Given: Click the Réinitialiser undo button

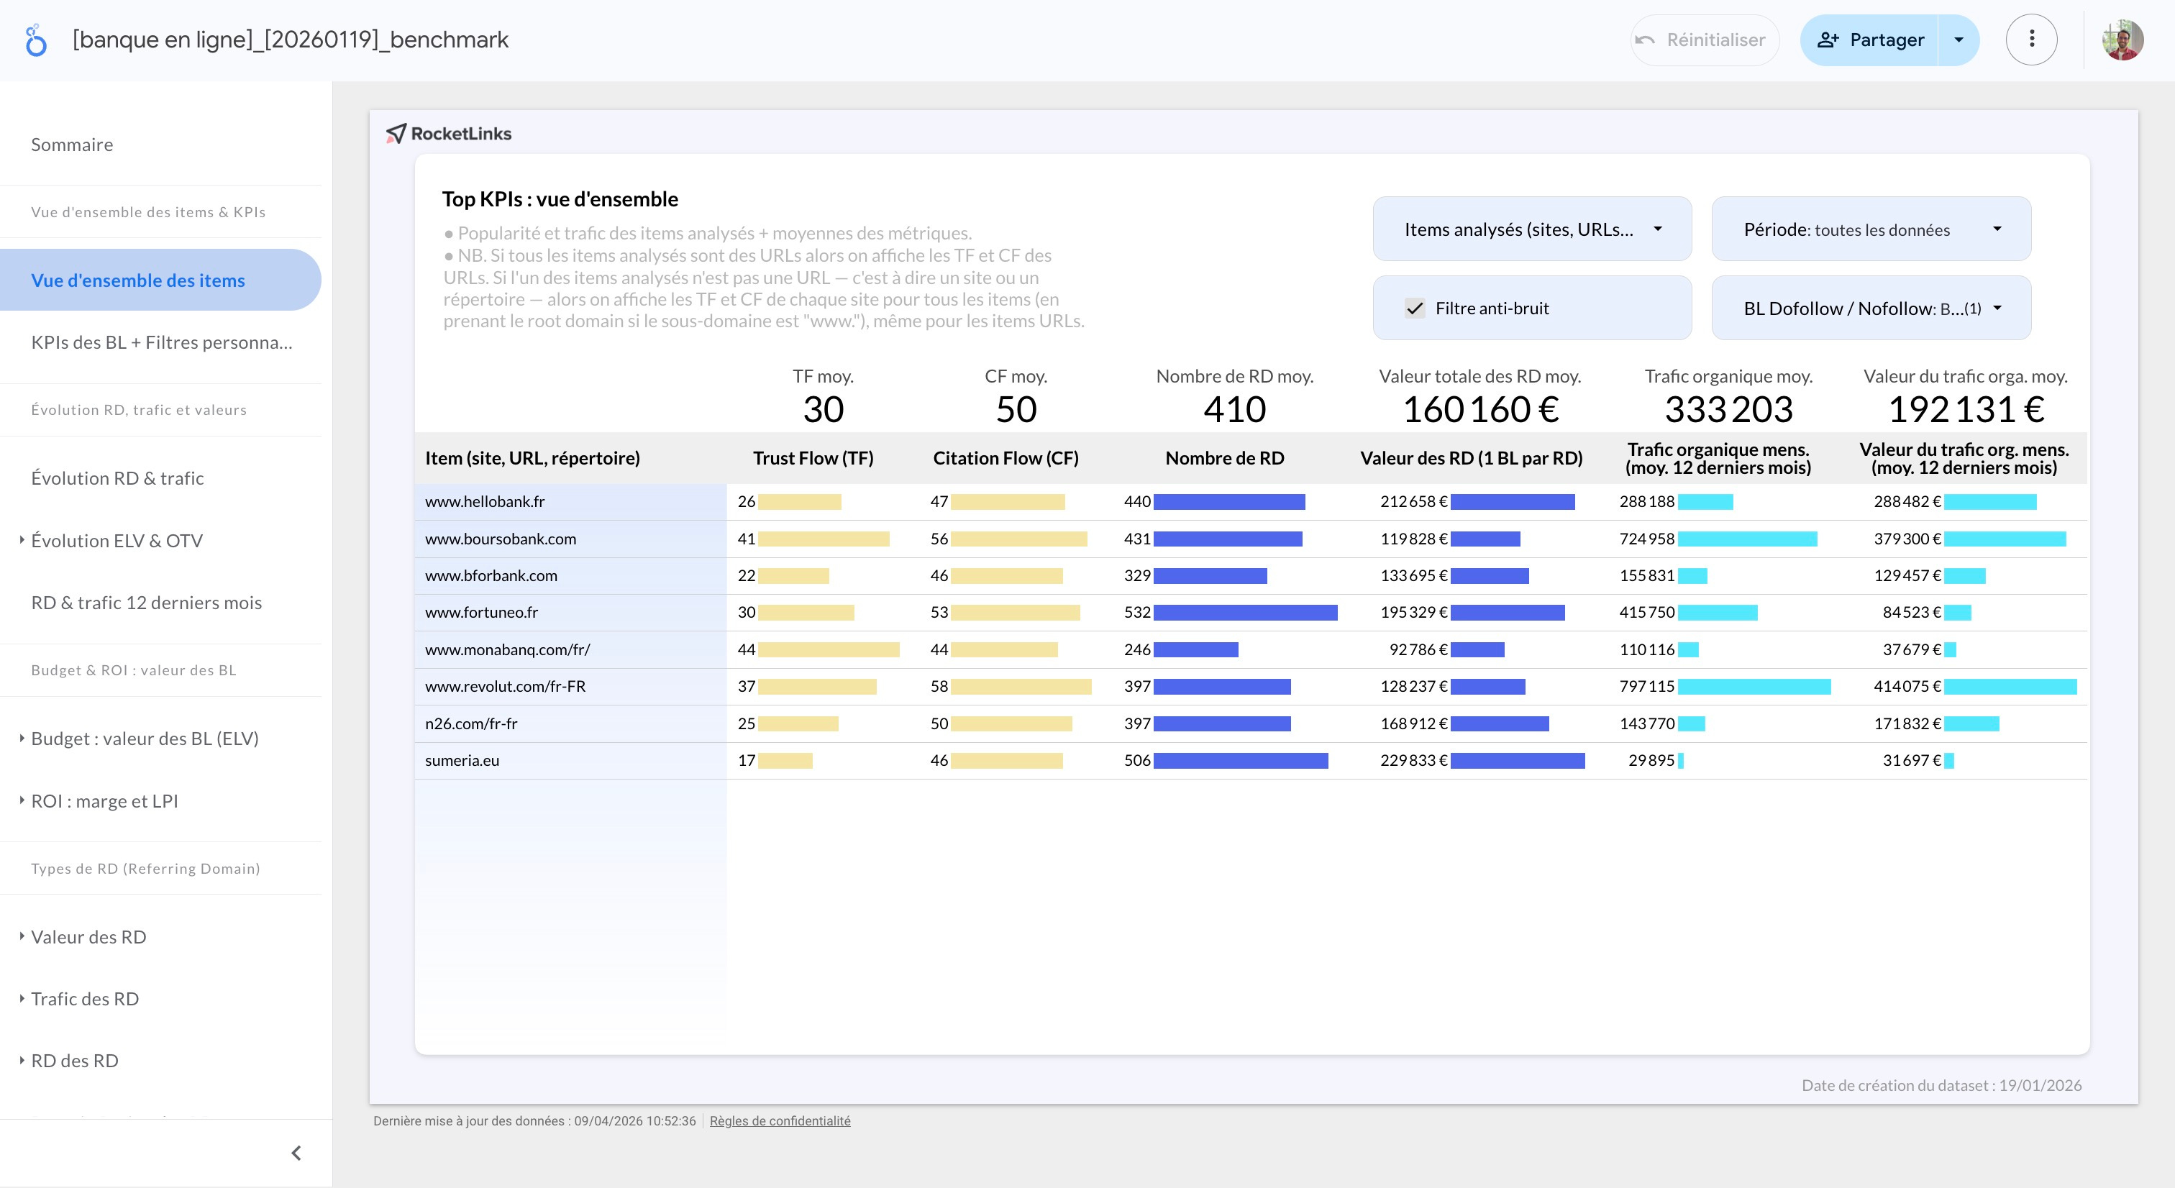Looking at the screenshot, I should [x=1705, y=40].
